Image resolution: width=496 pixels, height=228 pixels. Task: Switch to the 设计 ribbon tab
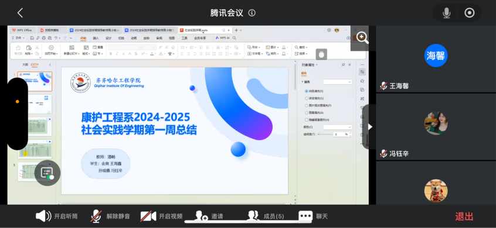click(108, 38)
